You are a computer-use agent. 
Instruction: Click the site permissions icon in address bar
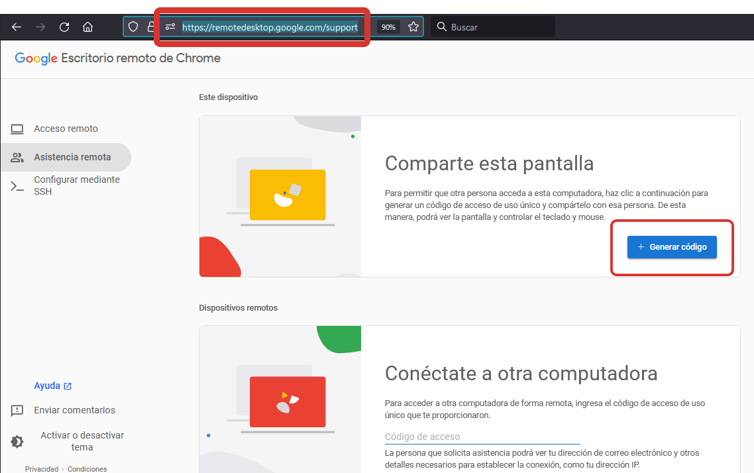(x=170, y=27)
